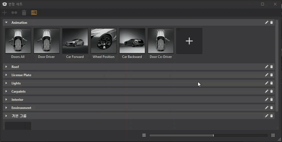Delete the Roof group via trash icon
Image resolution: width=282 pixels, height=142 pixels.
(272, 67)
